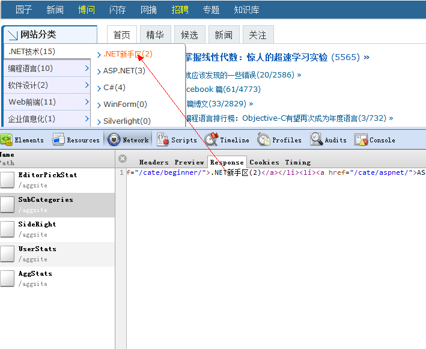
Task: Go to 园子 in top navigation
Action: (x=23, y=10)
